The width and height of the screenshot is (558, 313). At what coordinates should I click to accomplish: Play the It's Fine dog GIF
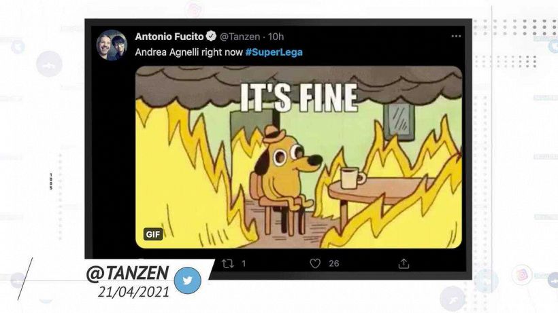click(299, 157)
